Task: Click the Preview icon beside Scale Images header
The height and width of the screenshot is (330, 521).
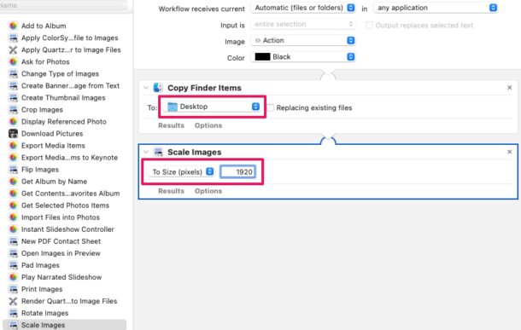Action: coord(158,152)
